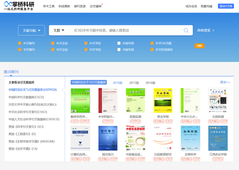Image resolution: width=239 pixels, height=170 pixels.
Task: Open 中国食品添 journal cover
Action: (x=135, y=138)
